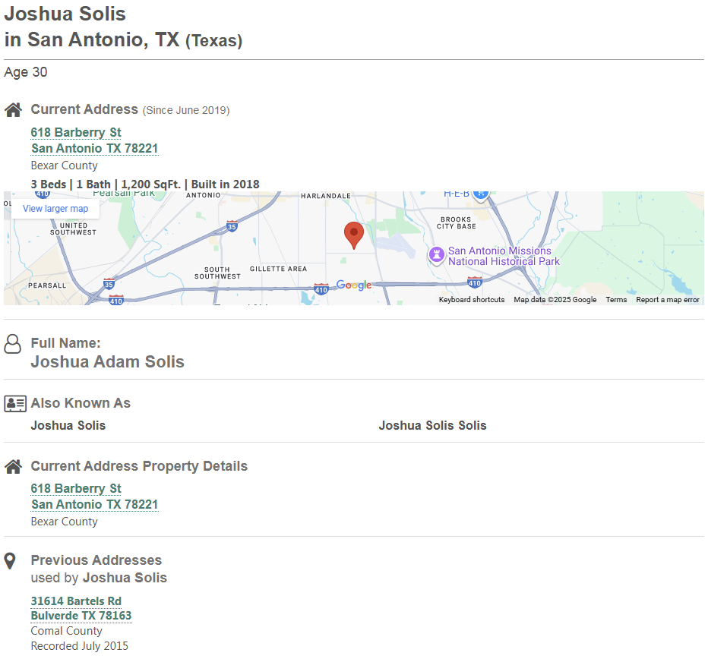The width and height of the screenshot is (708, 659).
Task: Click the Bulverde TX 78163 link
Action: click(81, 616)
